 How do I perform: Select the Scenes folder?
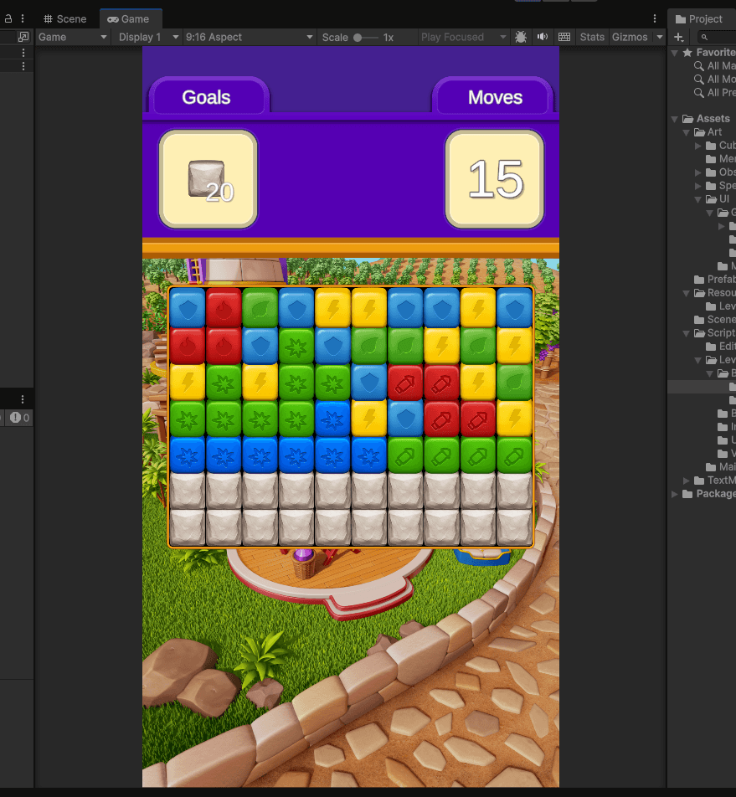pyautogui.click(x=715, y=319)
